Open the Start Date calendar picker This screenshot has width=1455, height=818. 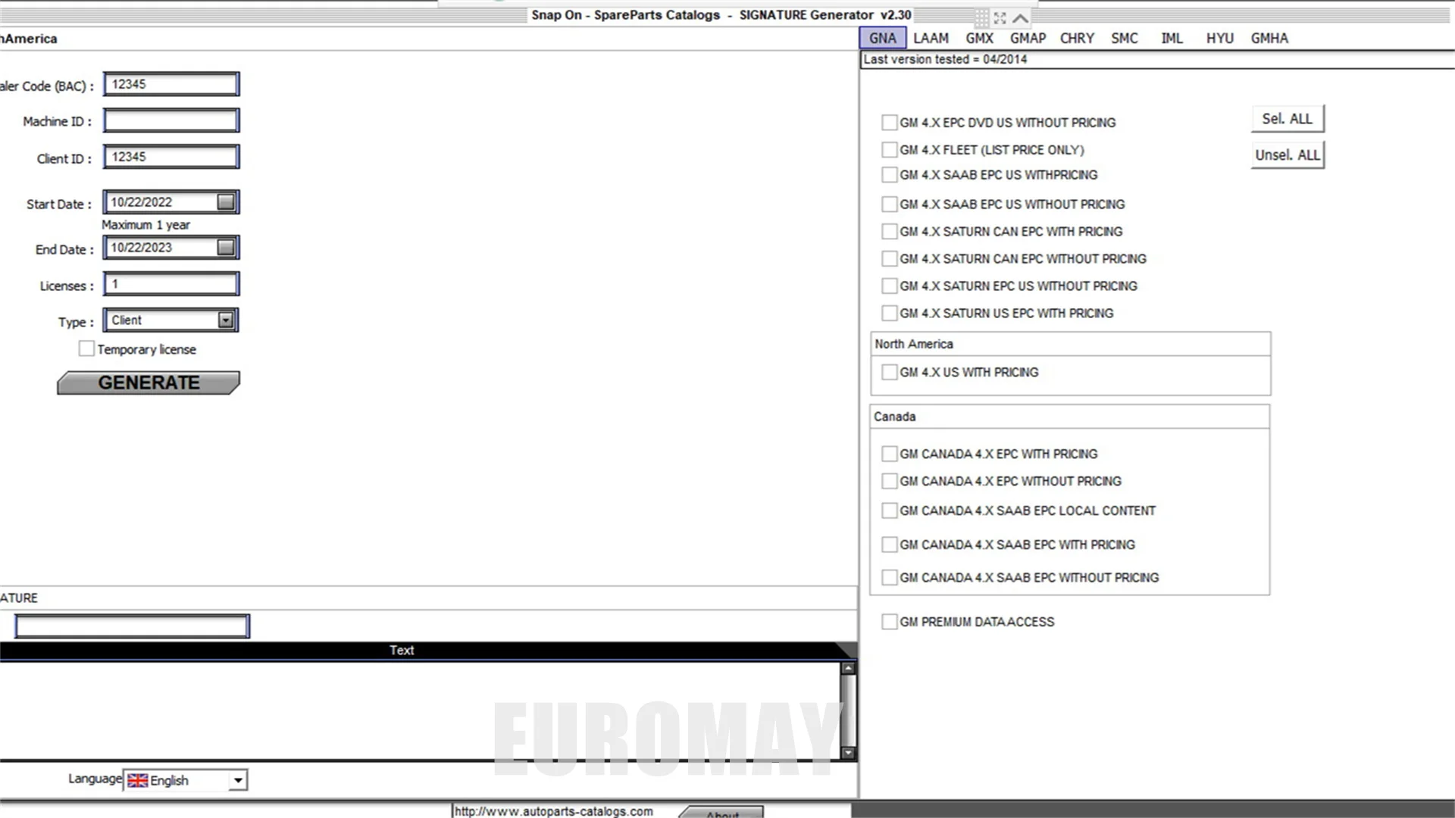pyautogui.click(x=226, y=202)
